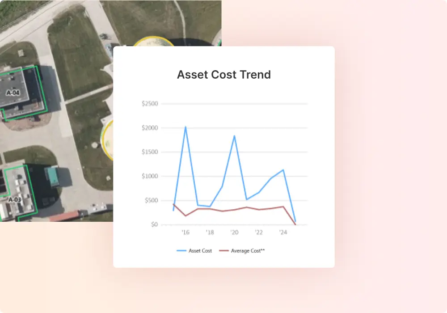The width and height of the screenshot is (447, 313).
Task: Select the '20 x-axis year label
Action: point(234,233)
